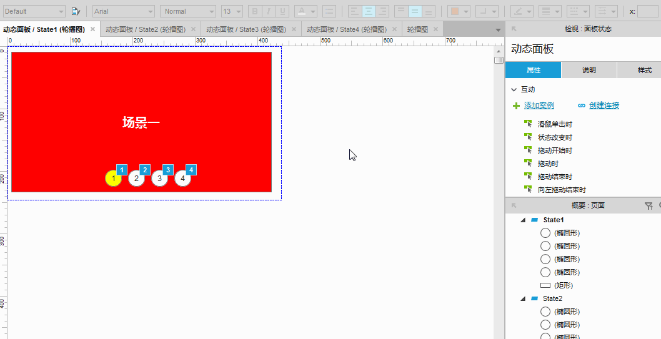The height and width of the screenshot is (339, 661).
Task: Click the x position input field
Action: (x=648, y=11)
